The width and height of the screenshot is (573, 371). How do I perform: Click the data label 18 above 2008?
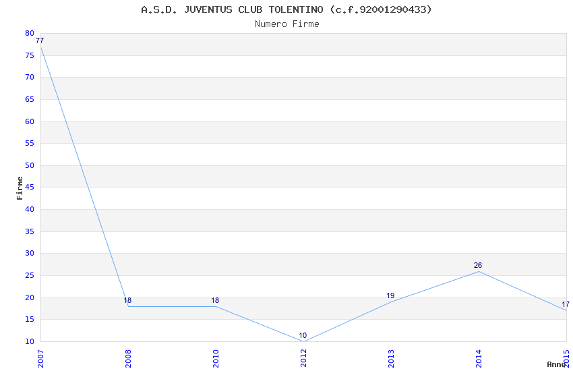tap(127, 300)
